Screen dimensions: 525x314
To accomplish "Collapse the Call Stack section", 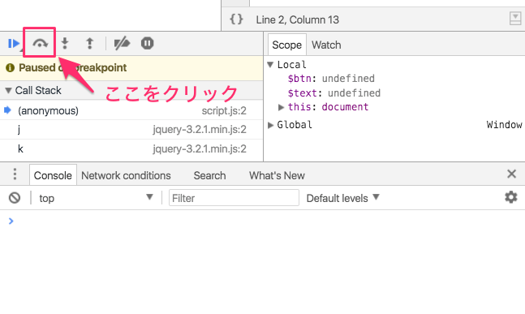I will tap(9, 90).
